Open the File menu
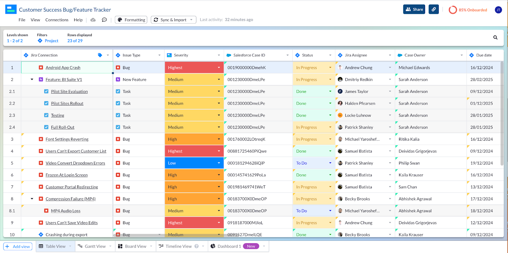 coord(22,20)
